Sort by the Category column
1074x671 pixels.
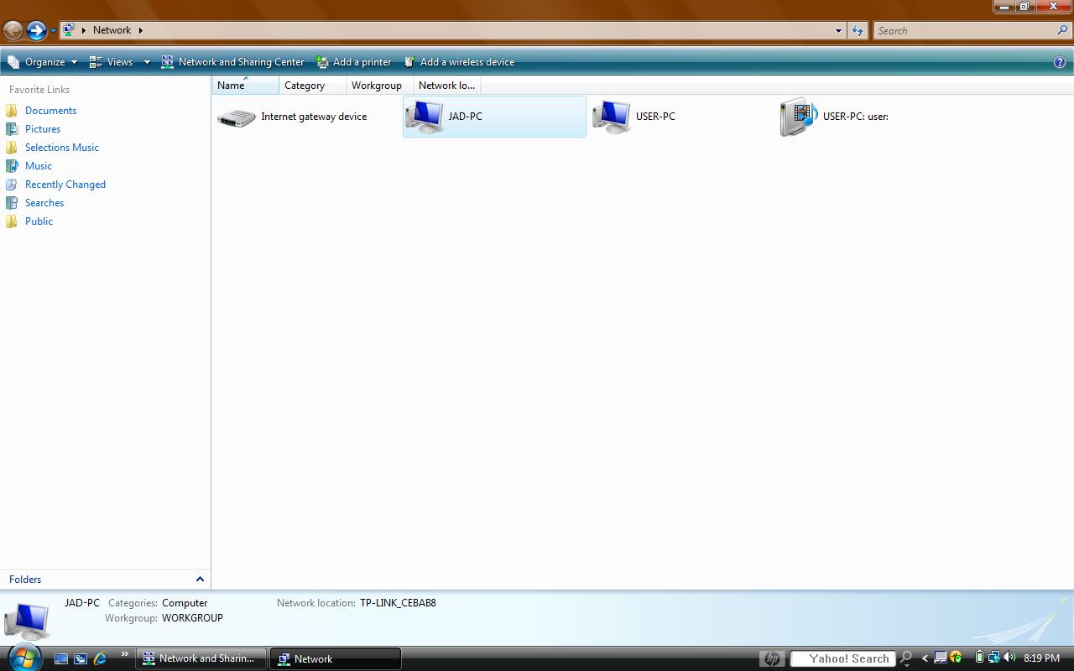point(313,86)
